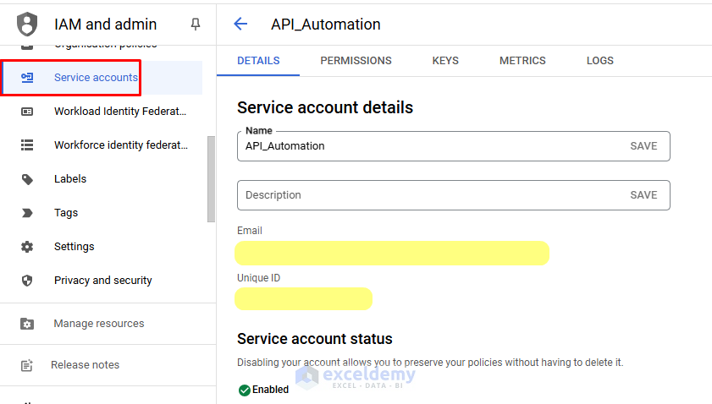The image size is (712, 404).
Task: Click the Settings gear icon
Action: click(27, 247)
